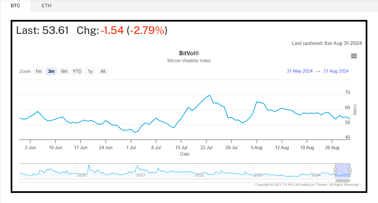
Task: Jump to 2022 in the navigator timeline
Action: coord(199,175)
